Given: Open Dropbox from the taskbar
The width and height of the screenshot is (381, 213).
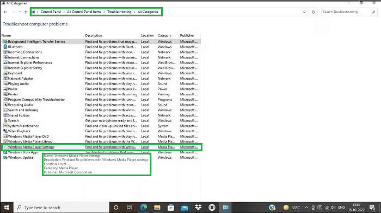Looking at the screenshot, I should click(198, 208).
